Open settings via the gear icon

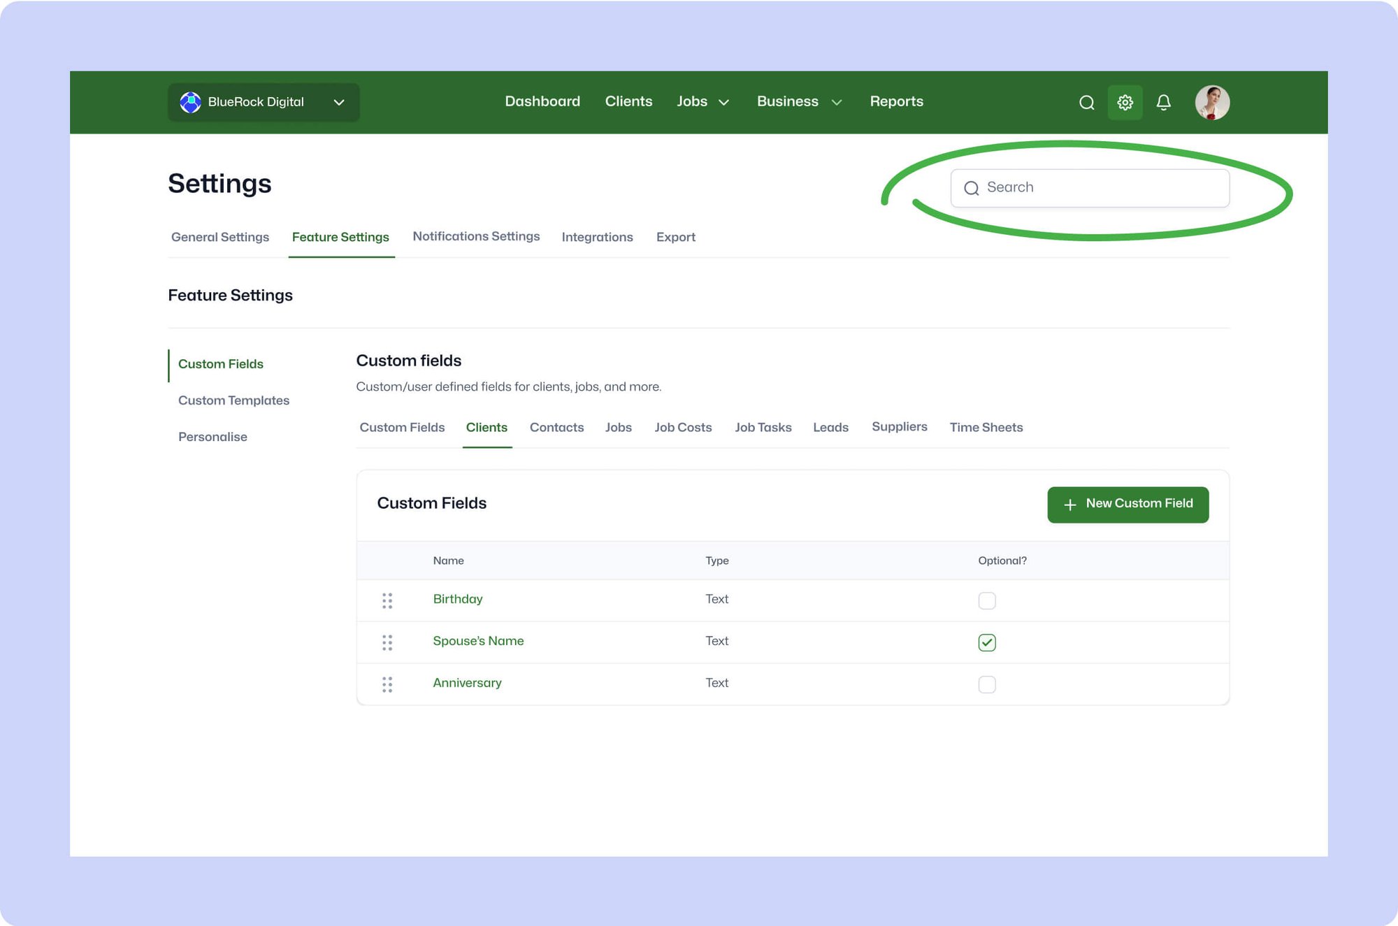point(1125,103)
